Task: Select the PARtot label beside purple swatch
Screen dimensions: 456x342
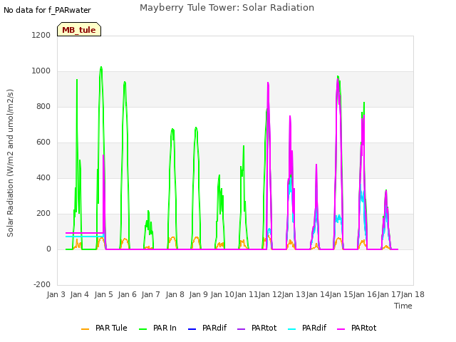Action: [x=264, y=328]
